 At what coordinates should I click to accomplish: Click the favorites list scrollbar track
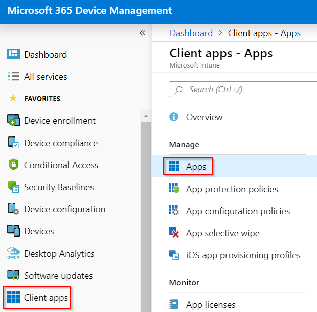[146, 216]
